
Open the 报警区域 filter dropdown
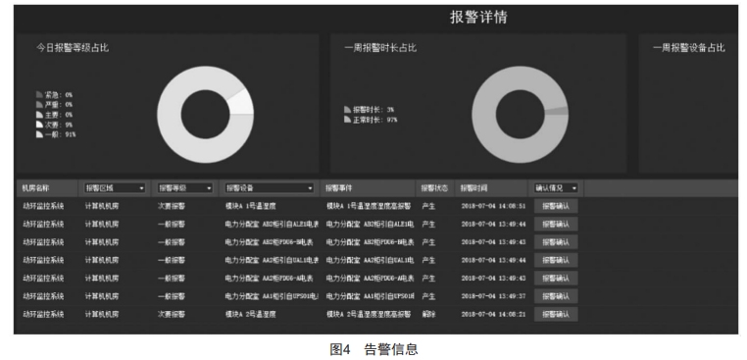(115, 188)
